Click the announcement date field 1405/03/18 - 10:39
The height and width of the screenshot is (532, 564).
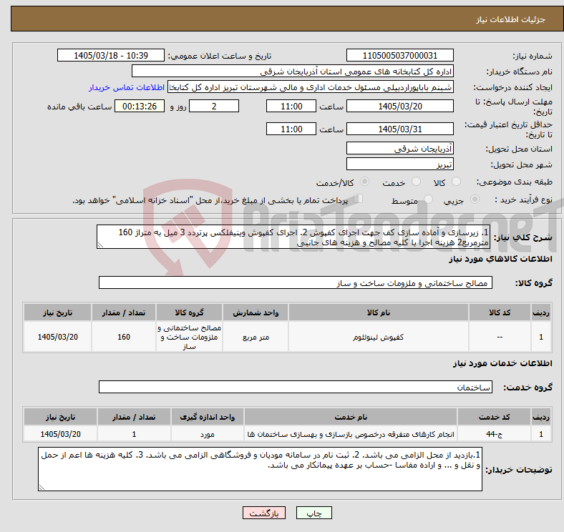pyautogui.click(x=111, y=56)
